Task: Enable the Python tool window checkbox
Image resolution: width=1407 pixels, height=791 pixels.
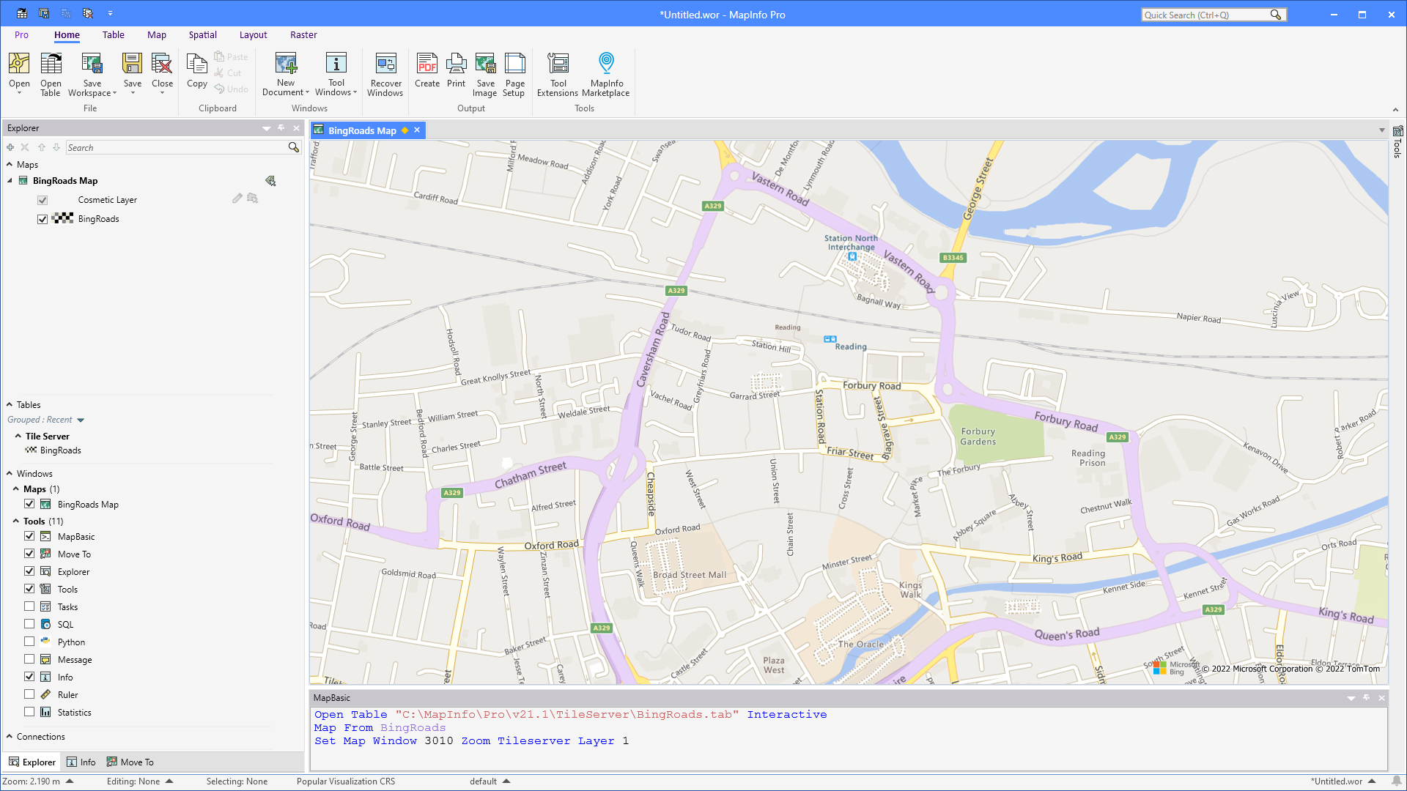Action: pyautogui.click(x=29, y=642)
